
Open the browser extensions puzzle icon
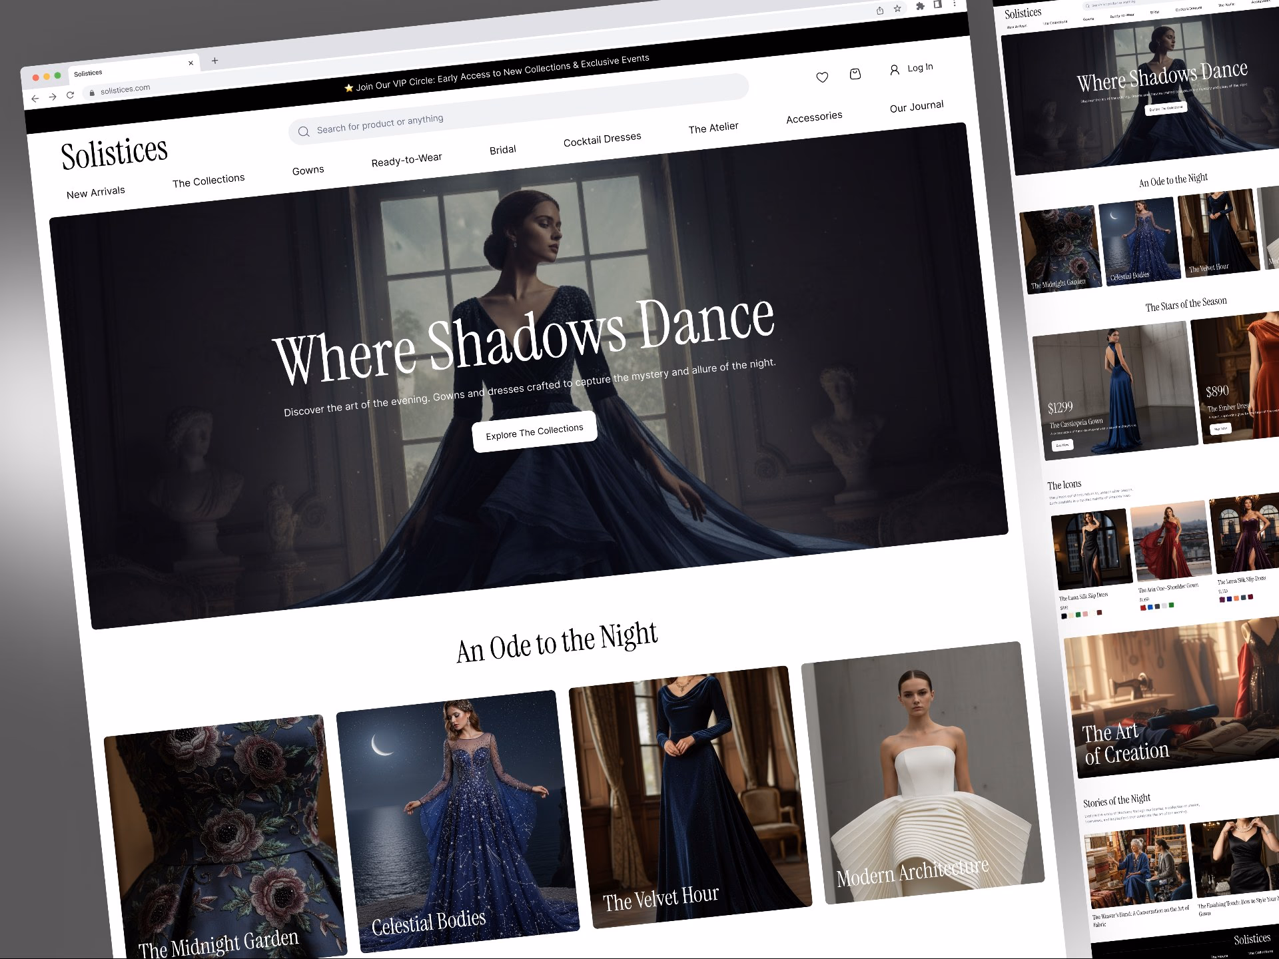(x=920, y=6)
